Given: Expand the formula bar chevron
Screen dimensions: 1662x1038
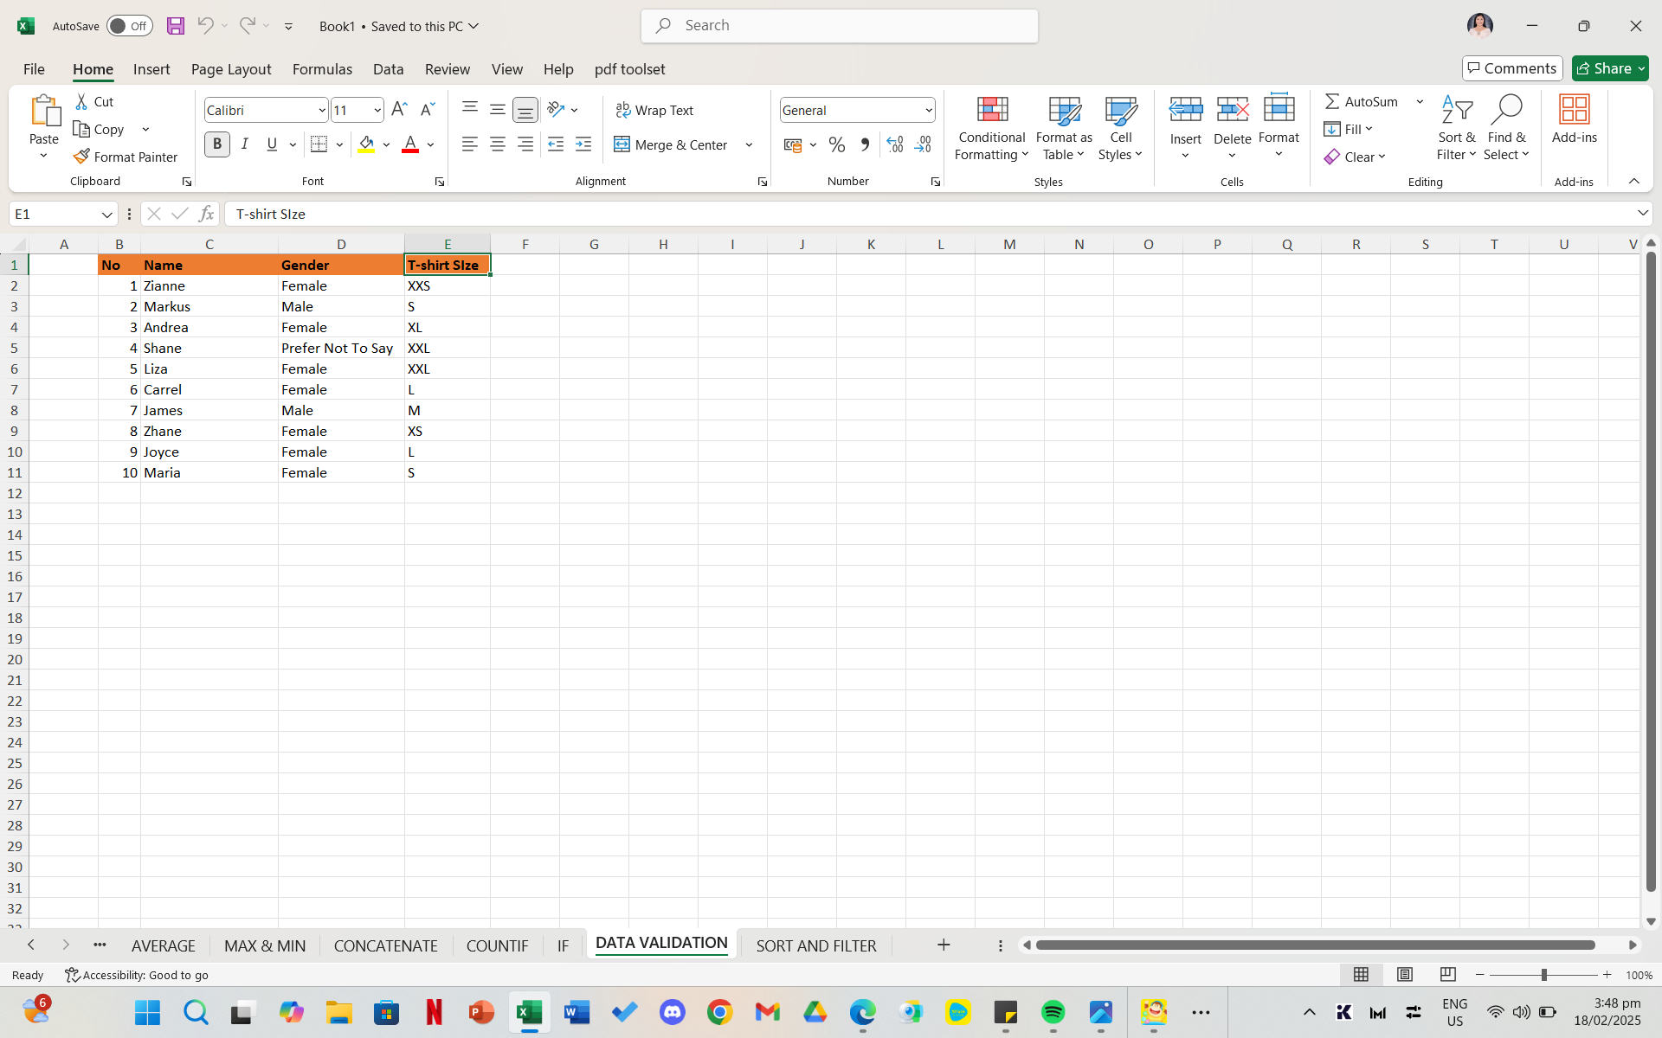Looking at the screenshot, I should (x=1642, y=213).
